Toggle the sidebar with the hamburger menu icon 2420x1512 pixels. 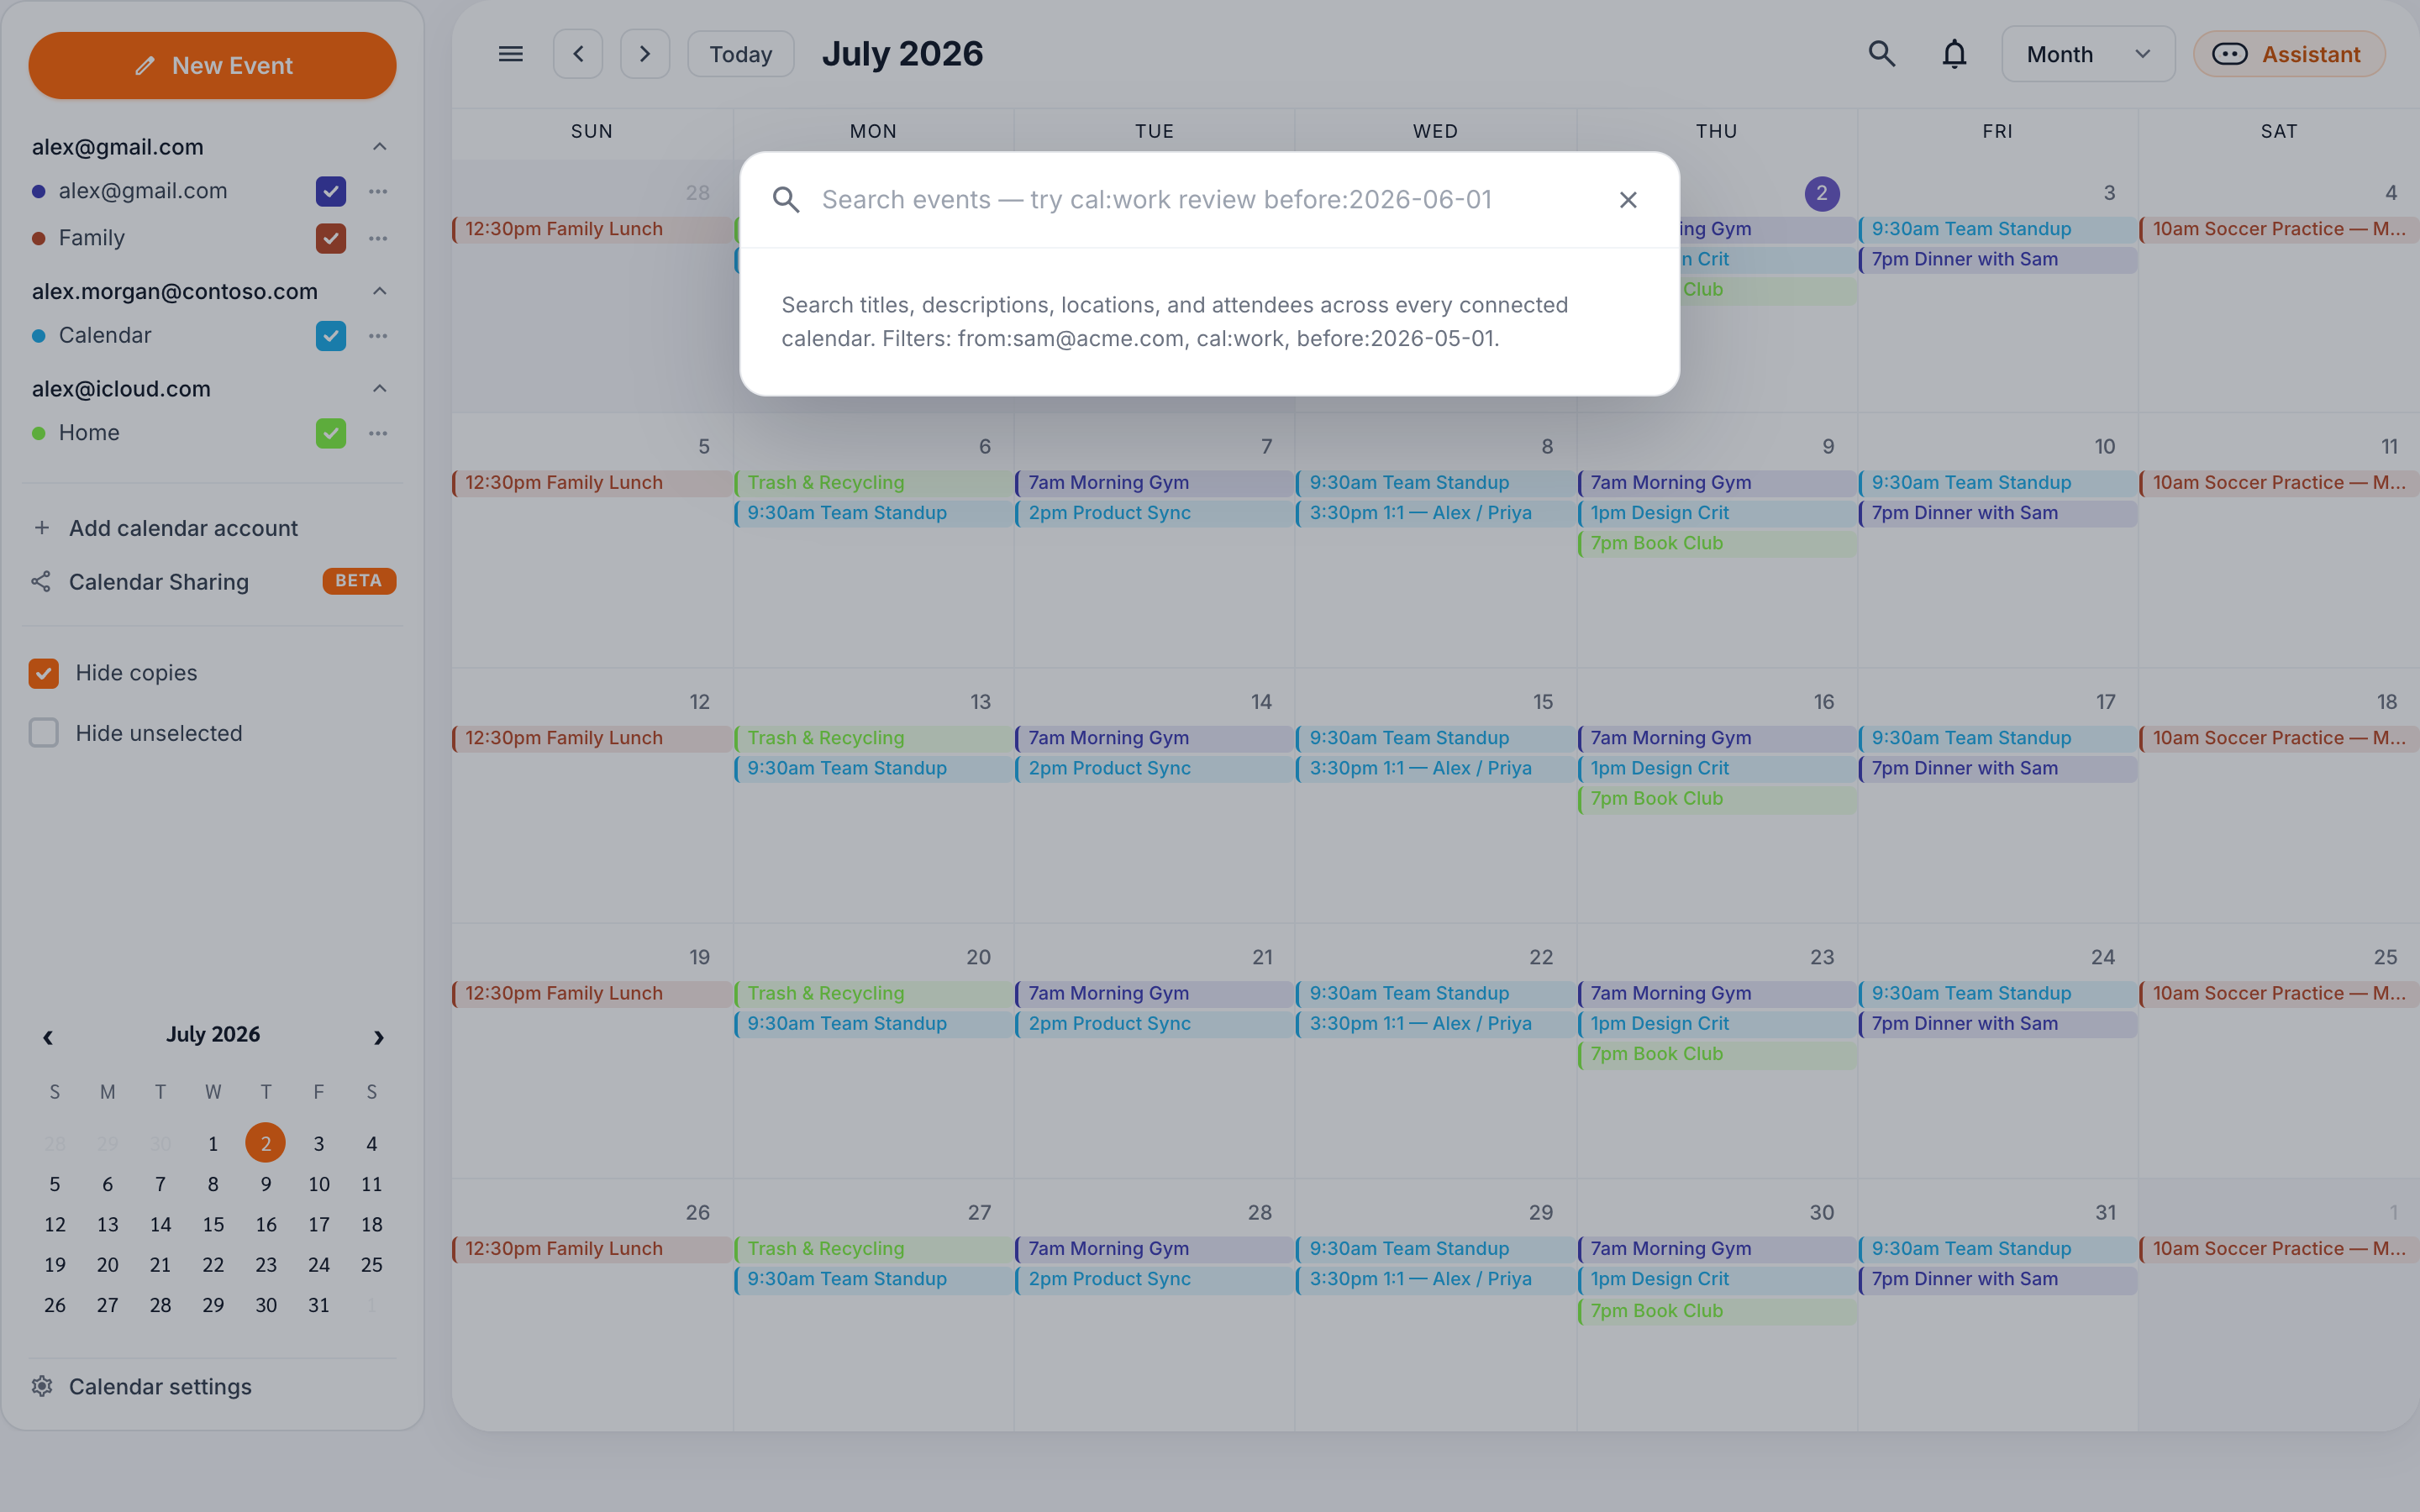(x=510, y=54)
